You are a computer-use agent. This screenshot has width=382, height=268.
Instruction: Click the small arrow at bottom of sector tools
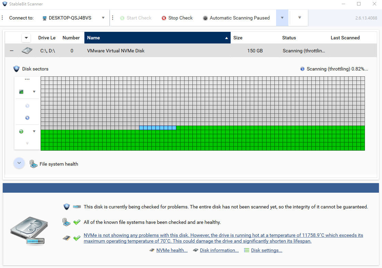pyautogui.click(x=27, y=143)
